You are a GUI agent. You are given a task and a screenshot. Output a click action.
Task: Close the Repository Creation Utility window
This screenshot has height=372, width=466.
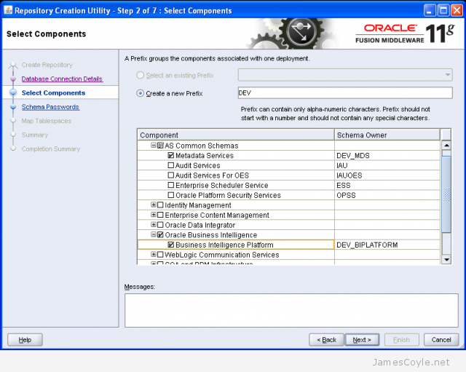click(x=457, y=10)
